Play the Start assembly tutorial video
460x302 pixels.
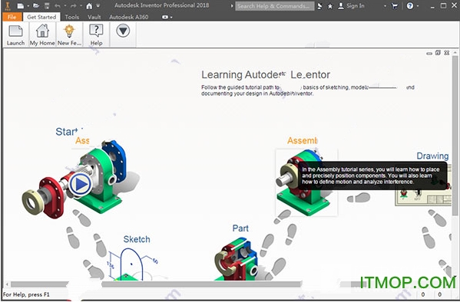(x=80, y=184)
